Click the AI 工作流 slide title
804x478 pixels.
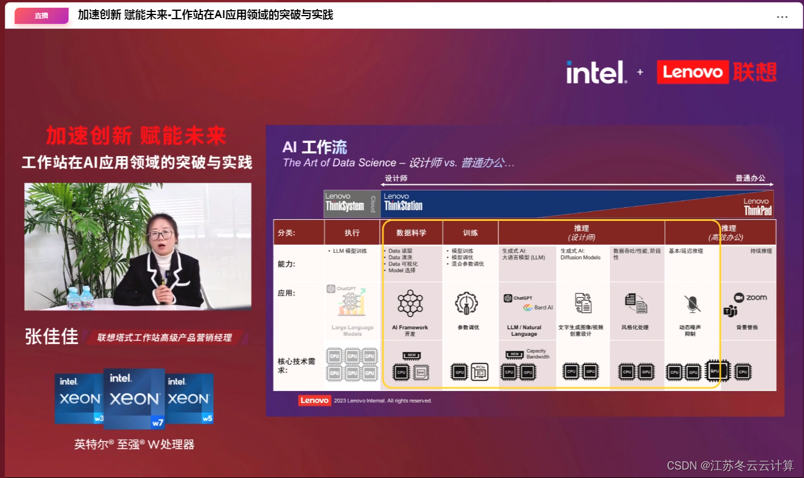click(x=315, y=147)
